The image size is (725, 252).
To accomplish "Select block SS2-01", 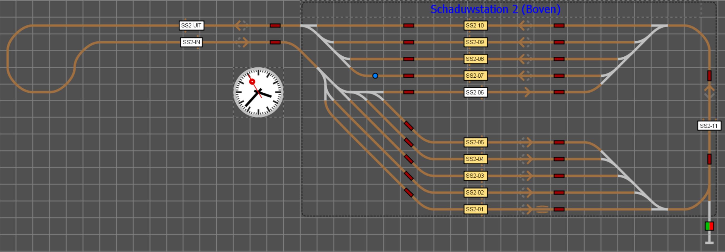I will 475,209.
